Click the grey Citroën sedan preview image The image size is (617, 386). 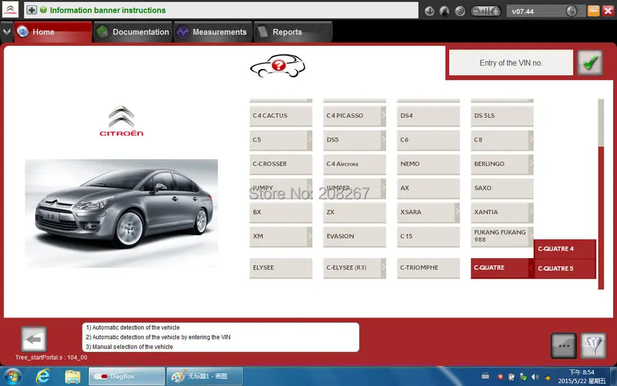pos(121,213)
